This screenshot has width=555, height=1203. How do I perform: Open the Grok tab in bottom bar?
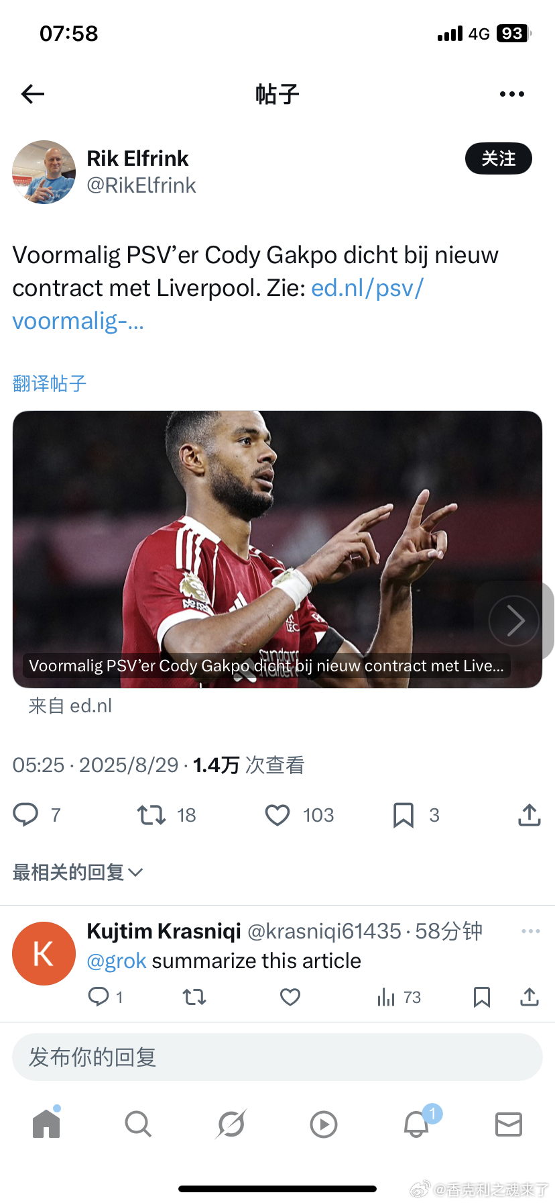point(231,1124)
